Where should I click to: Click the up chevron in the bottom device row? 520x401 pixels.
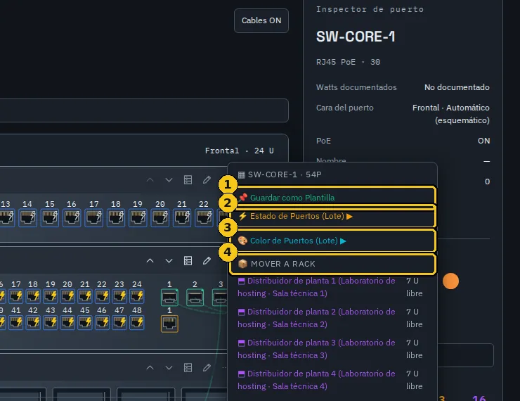[150, 368]
